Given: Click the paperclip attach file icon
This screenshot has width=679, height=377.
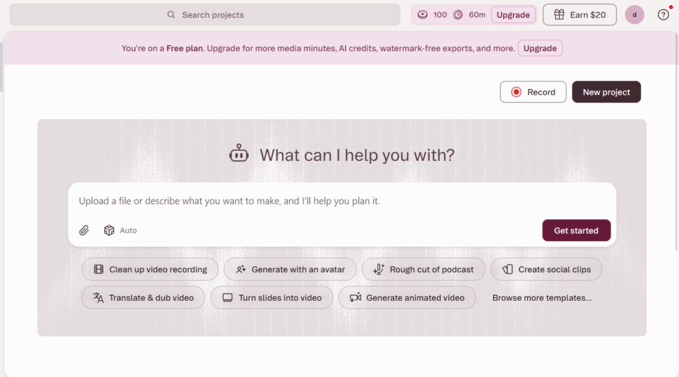Looking at the screenshot, I should [84, 231].
